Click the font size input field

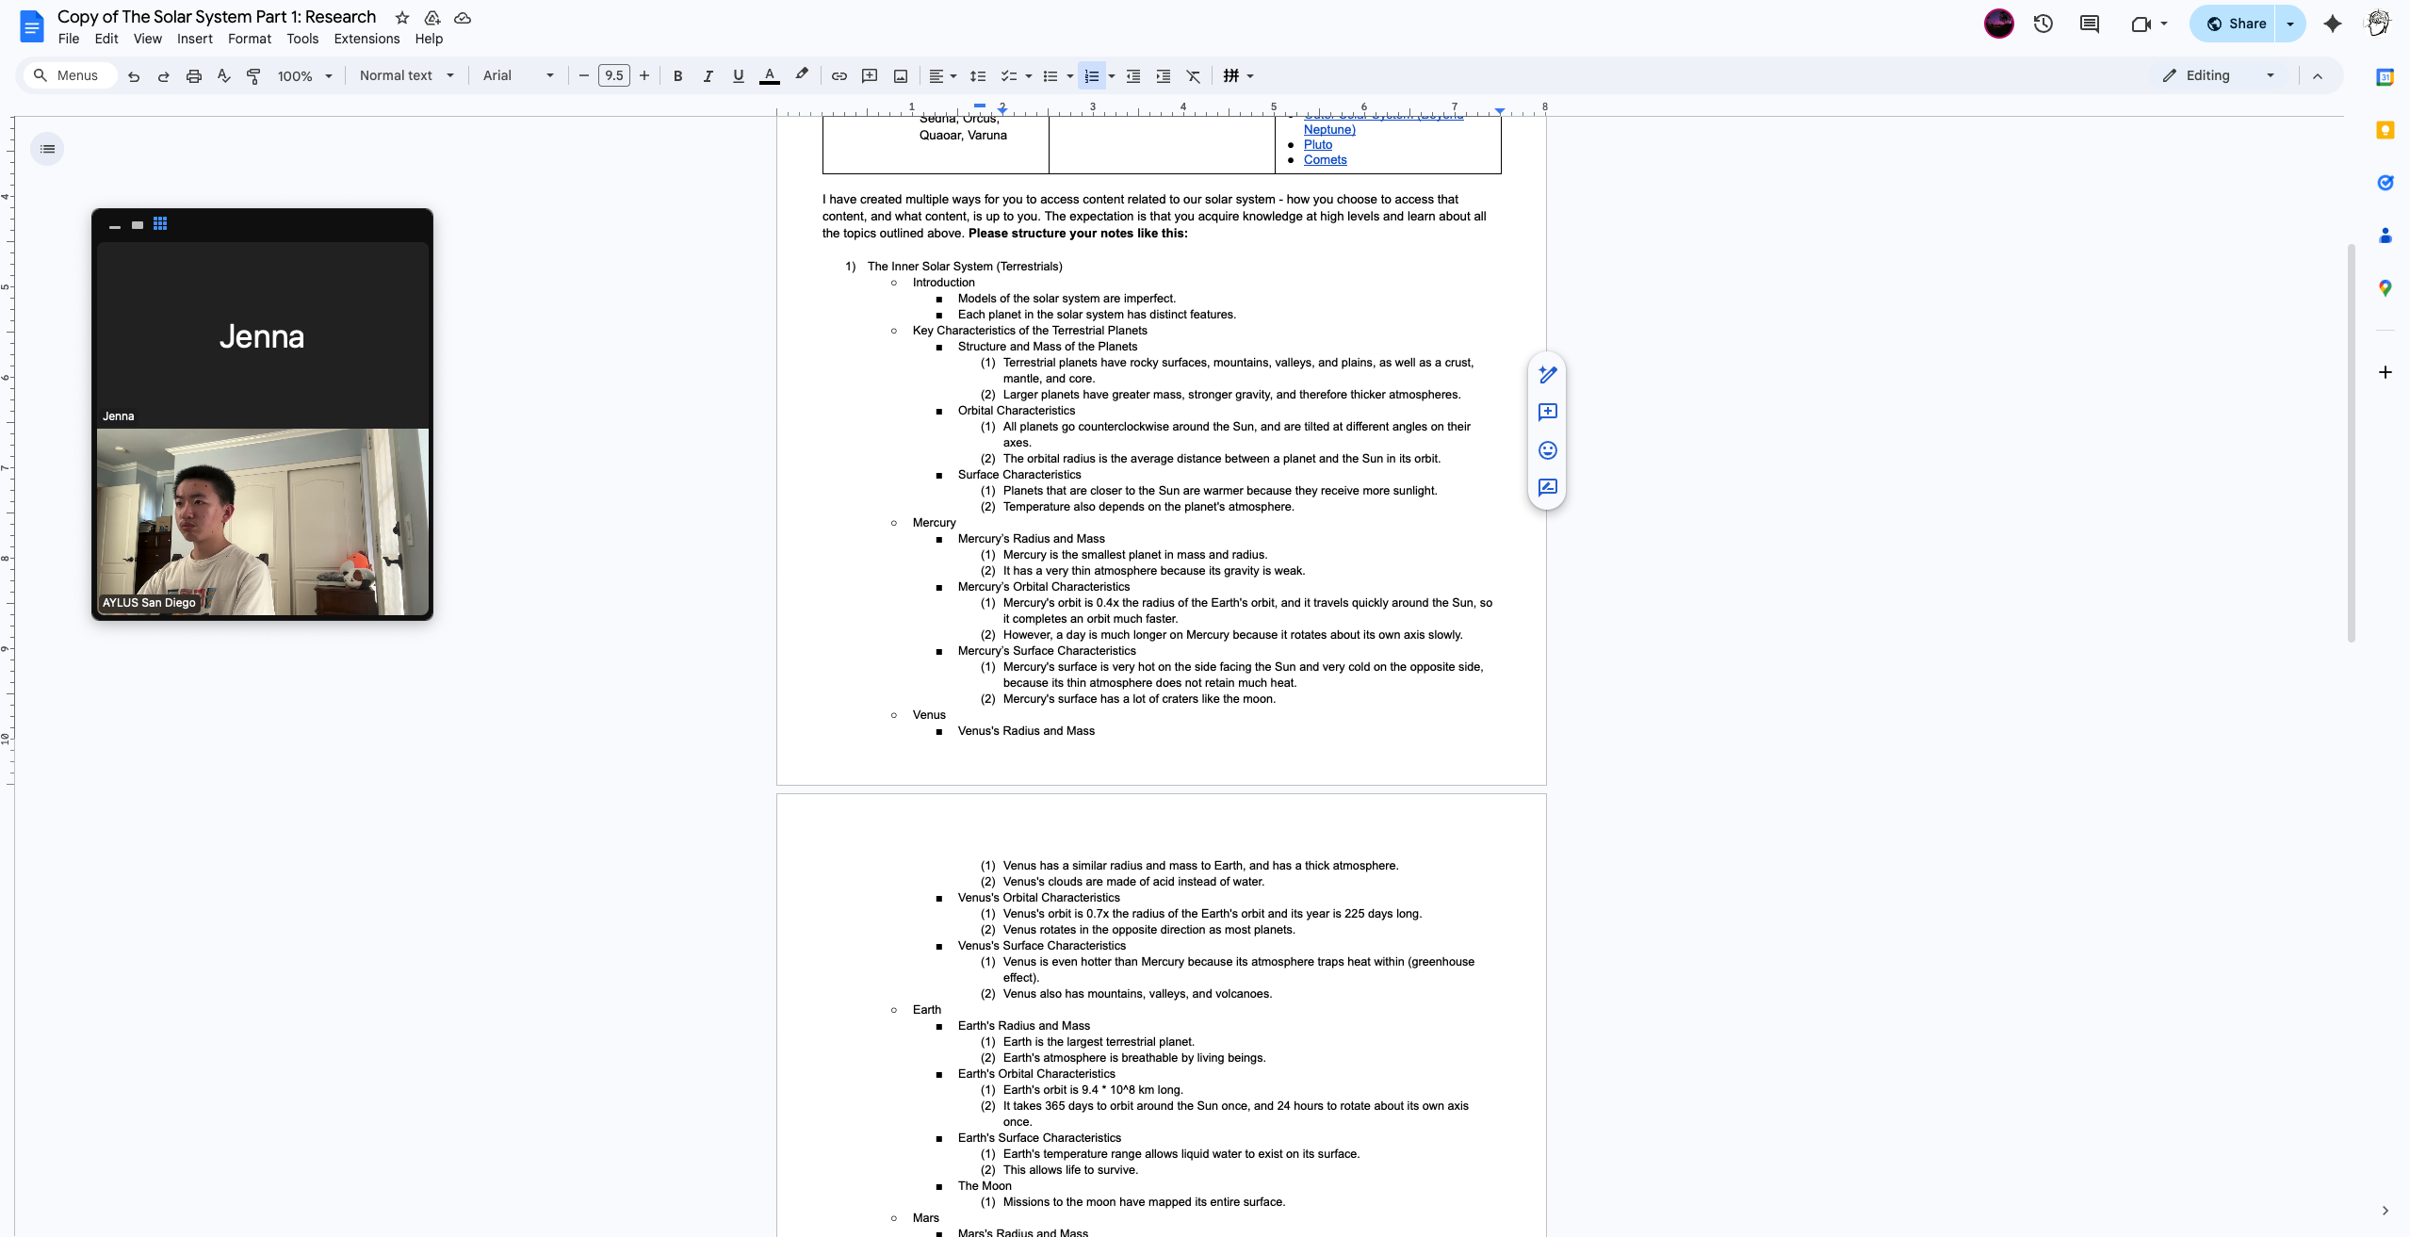tap(614, 76)
